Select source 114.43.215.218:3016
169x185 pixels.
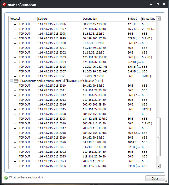coord(52,123)
